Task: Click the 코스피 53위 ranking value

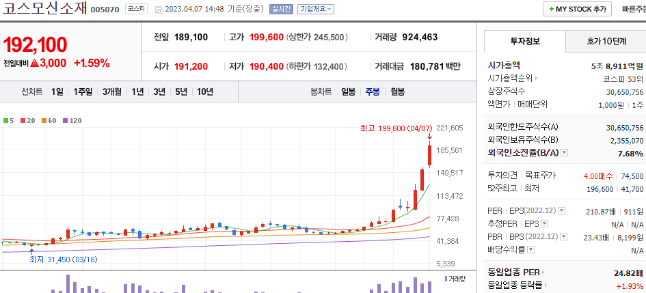Action: 623,78
